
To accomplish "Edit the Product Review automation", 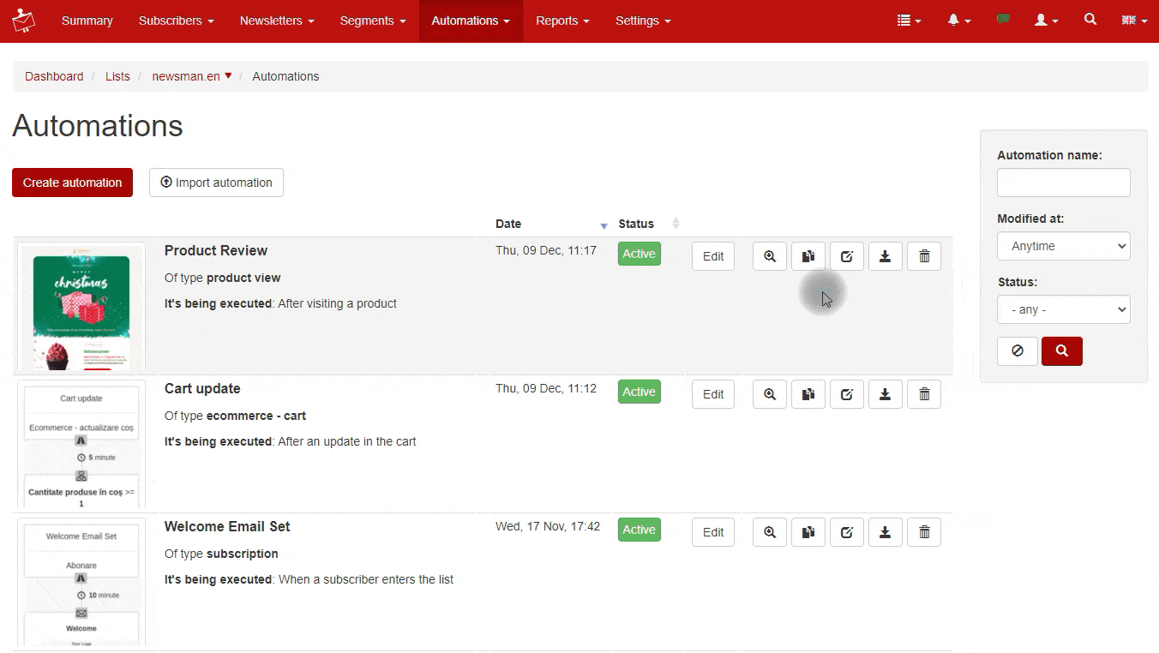I will [713, 256].
